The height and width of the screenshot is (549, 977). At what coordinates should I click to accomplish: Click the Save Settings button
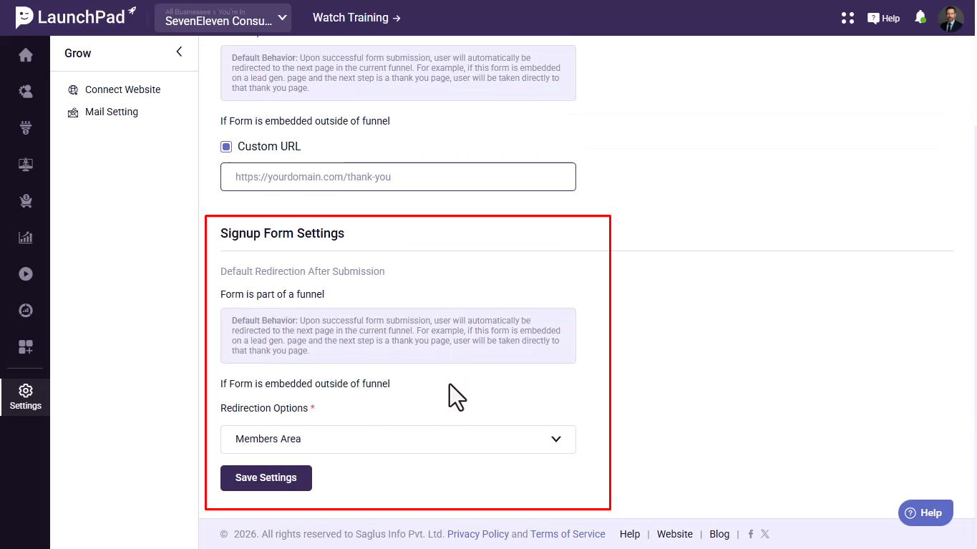tap(266, 478)
